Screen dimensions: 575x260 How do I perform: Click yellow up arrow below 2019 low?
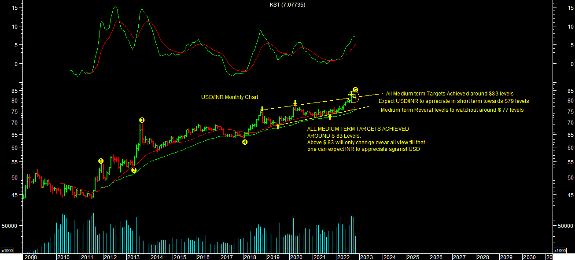click(x=278, y=127)
